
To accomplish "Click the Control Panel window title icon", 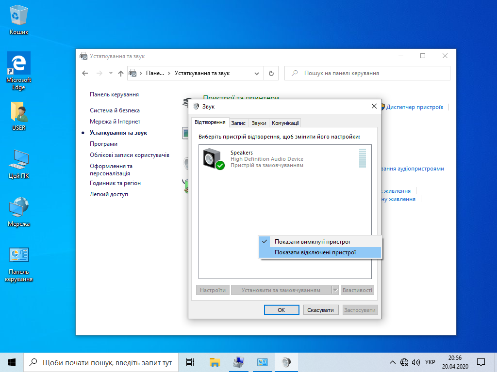I will coord(83,56).
